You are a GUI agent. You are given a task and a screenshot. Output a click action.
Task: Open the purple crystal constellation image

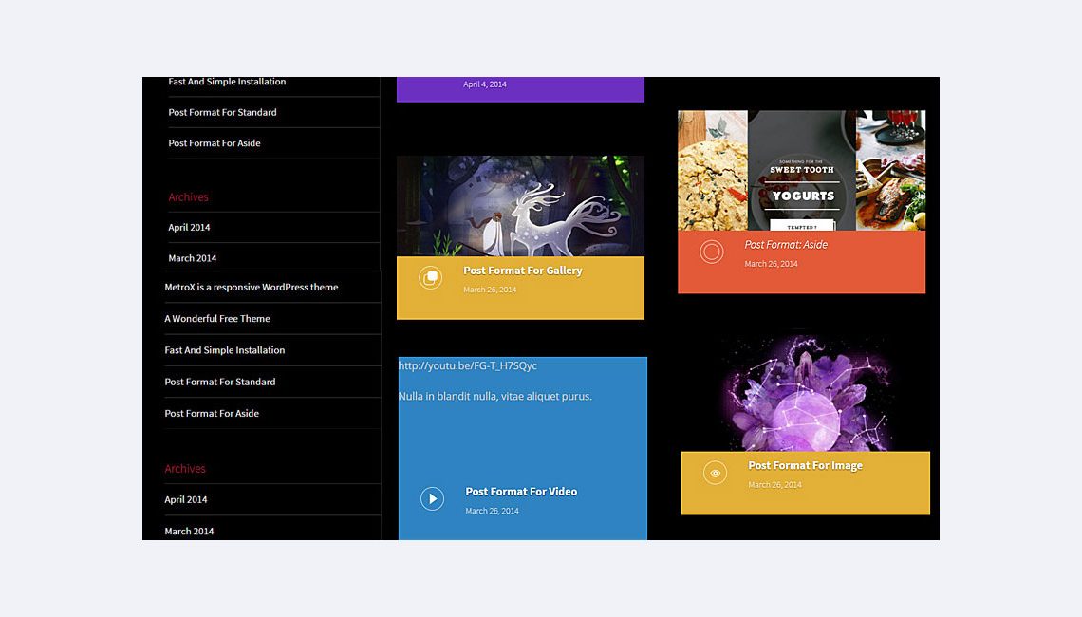pyautogui.click(x=805, y=392)
